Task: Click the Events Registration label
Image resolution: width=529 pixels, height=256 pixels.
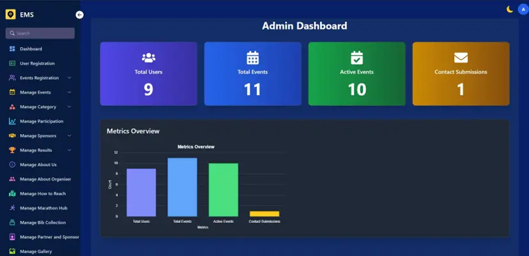Action: point(39,78)
